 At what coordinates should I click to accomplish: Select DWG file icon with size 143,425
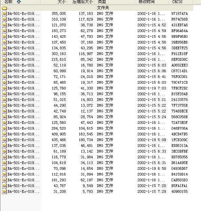pyautogui.click(x=4, y=36)
